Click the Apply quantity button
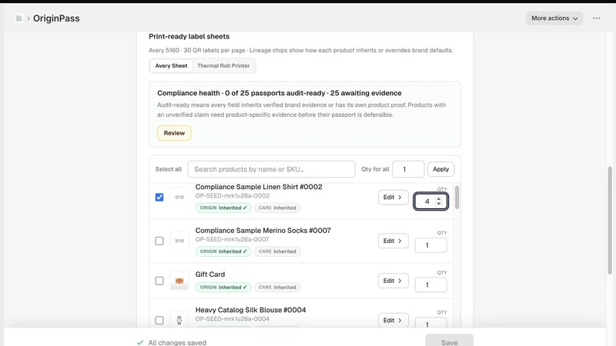The width and height of the screenshot is (616, 346). (x=440, y=169)
